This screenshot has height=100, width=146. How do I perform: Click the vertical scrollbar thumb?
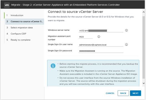coord(144,47)
